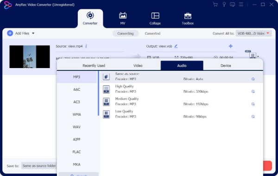Edit output name with pencil icon
Image resolution: width=278 pixels, height=176 pixels.
pyautogui.click(x=176, y=46)
